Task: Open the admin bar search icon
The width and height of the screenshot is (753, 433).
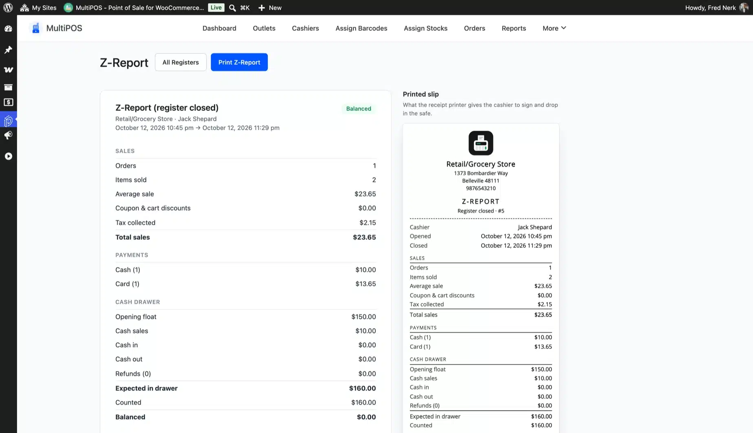Action: pyautogui.click(x=232, y=8)
